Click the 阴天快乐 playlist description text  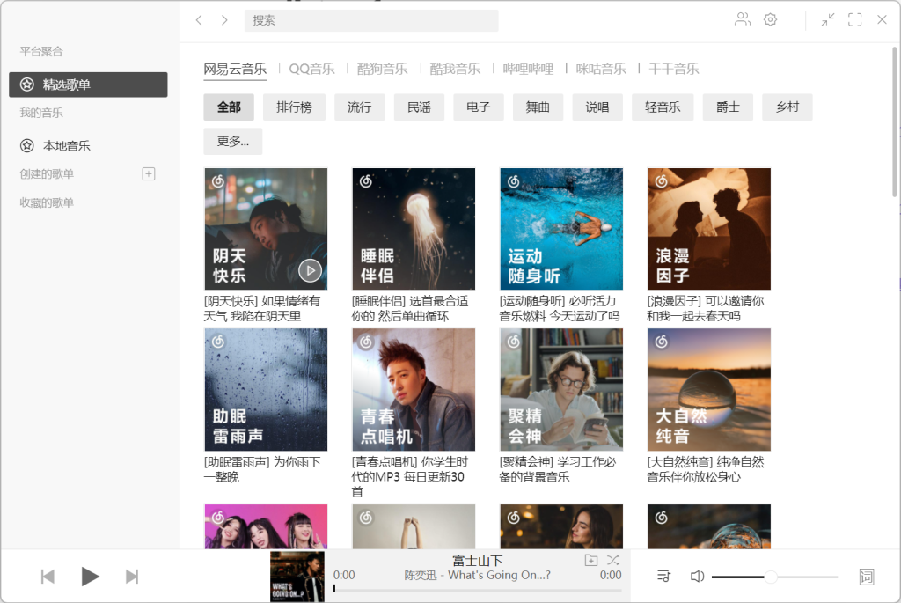(x=262, y=309)
